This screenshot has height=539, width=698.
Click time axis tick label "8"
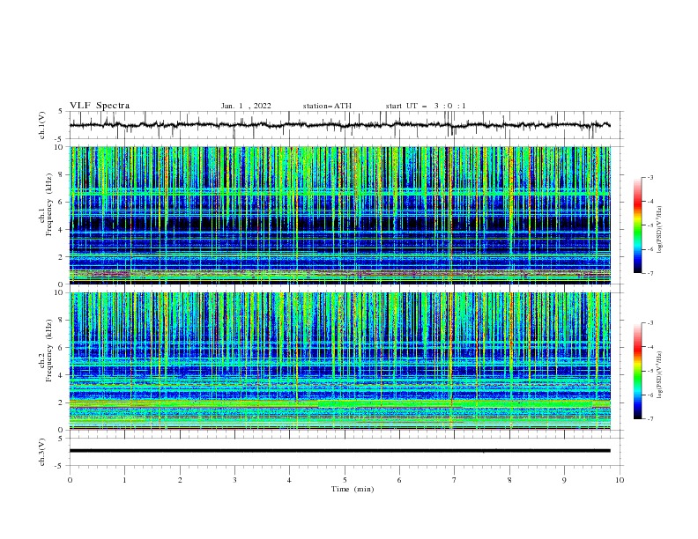[509, 480]
